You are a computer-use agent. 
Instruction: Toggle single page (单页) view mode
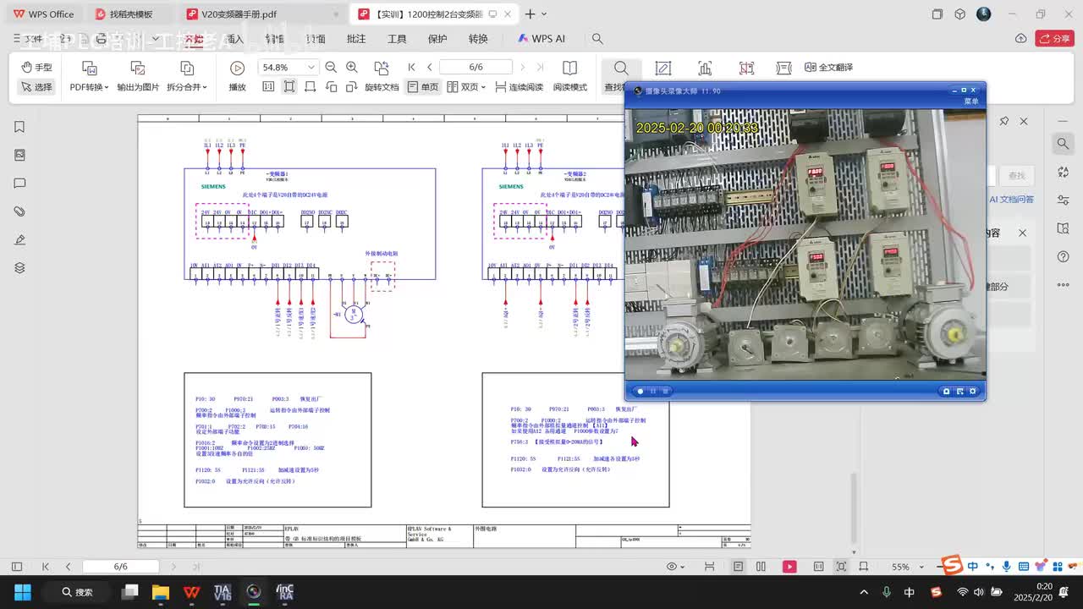[x=423, y=87]
